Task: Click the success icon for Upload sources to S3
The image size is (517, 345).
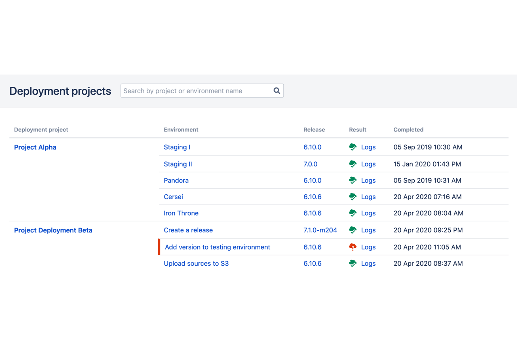Action: point(353,263)
